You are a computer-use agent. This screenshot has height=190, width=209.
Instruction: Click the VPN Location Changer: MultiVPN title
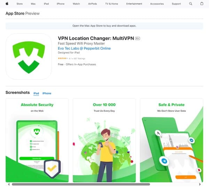96,38
